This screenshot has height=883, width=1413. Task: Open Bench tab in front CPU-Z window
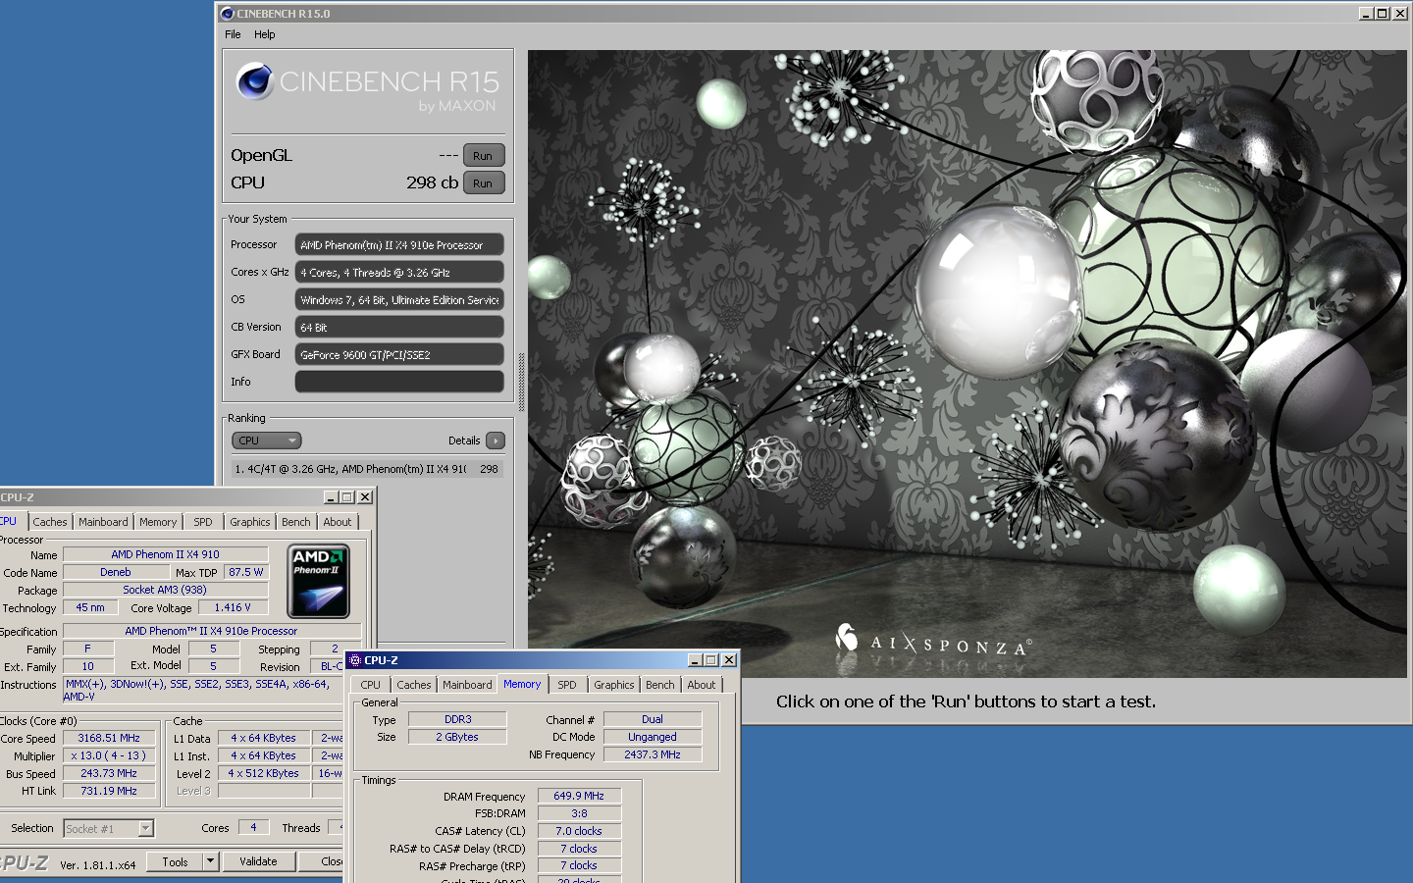tap(660, 685)
